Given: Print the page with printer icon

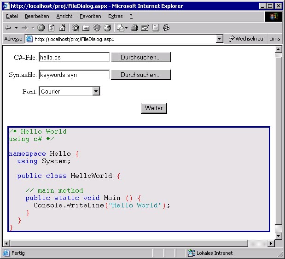Looking at the screenshot, I should click(x=134, y=28).
